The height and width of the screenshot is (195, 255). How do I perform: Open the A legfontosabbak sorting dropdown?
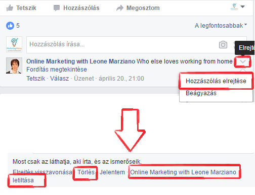pos(221,26)
